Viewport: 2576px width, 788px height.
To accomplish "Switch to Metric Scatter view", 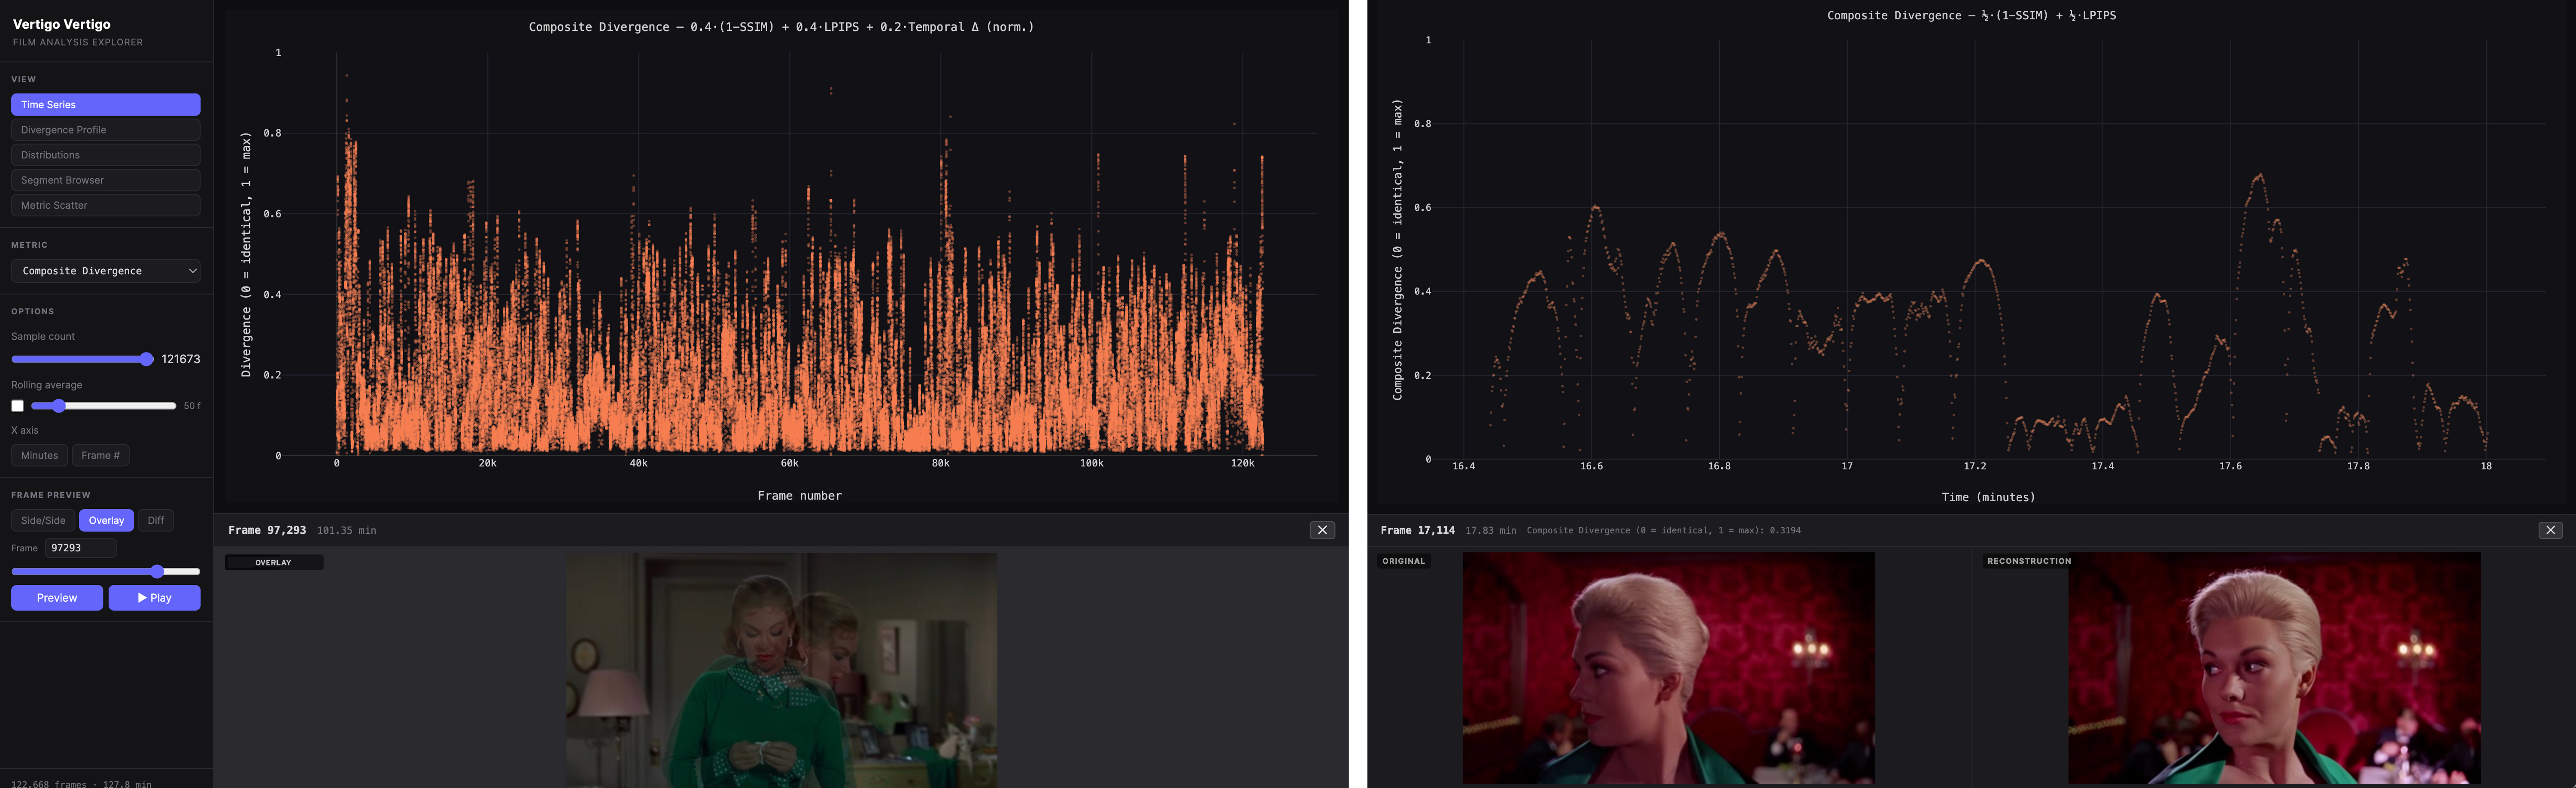I will point(105,205).
